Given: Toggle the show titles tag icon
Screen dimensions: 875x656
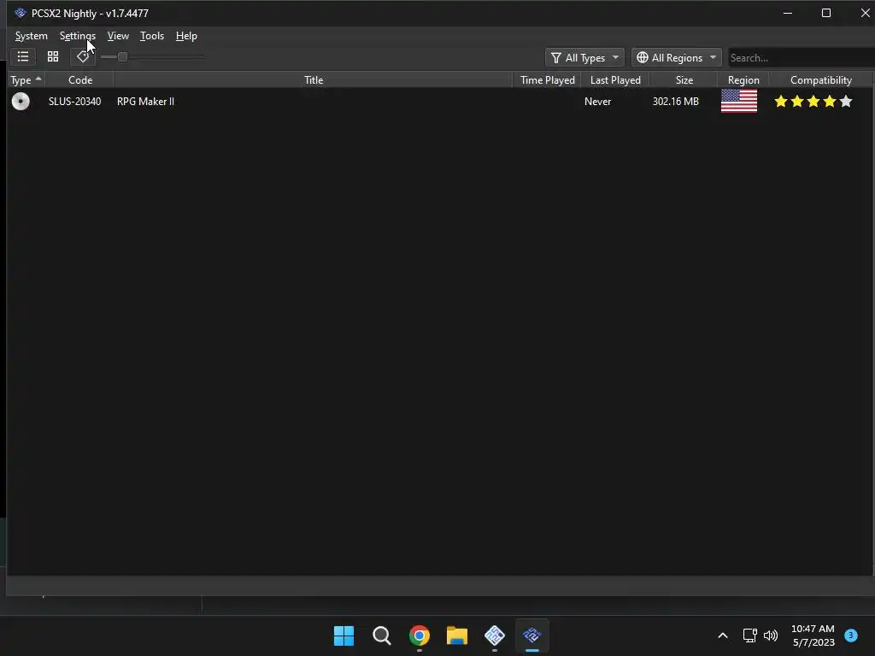Looking at the screenshot, I should point(83,56).
